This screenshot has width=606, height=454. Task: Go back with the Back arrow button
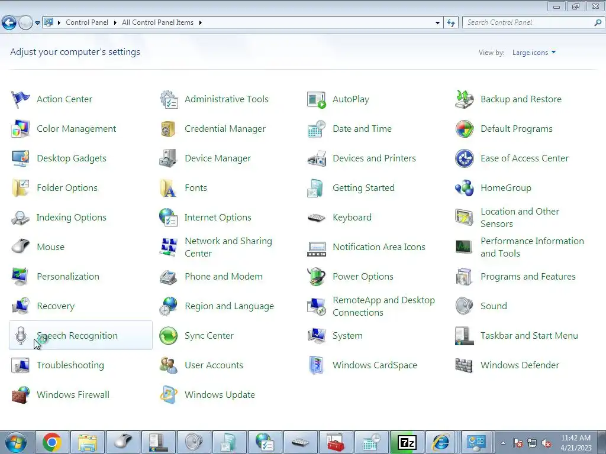9,23
